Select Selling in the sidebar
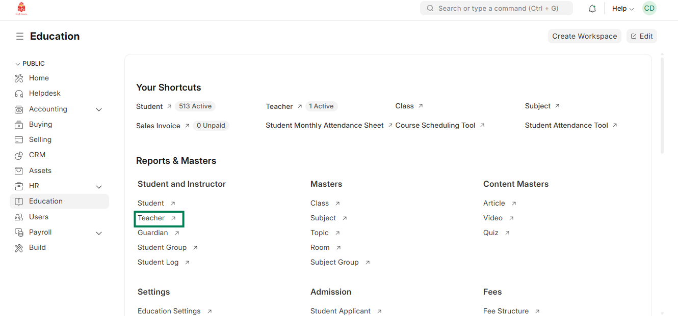 [40, 139]
